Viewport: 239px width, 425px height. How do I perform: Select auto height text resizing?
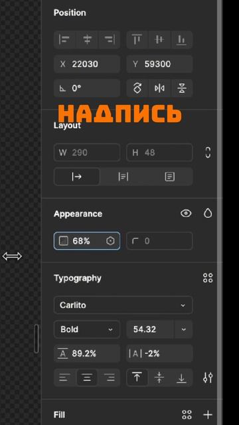pyautogui.click(x=123, y=177)
